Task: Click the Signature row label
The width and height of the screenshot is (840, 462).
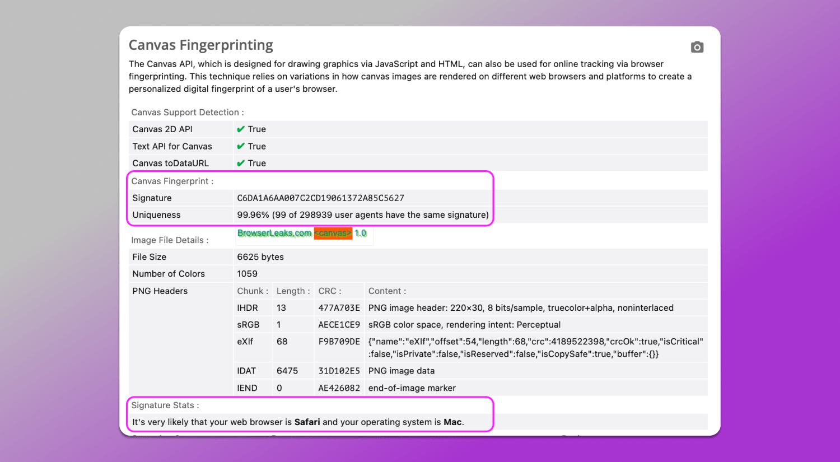Action: tap(152, 198)
